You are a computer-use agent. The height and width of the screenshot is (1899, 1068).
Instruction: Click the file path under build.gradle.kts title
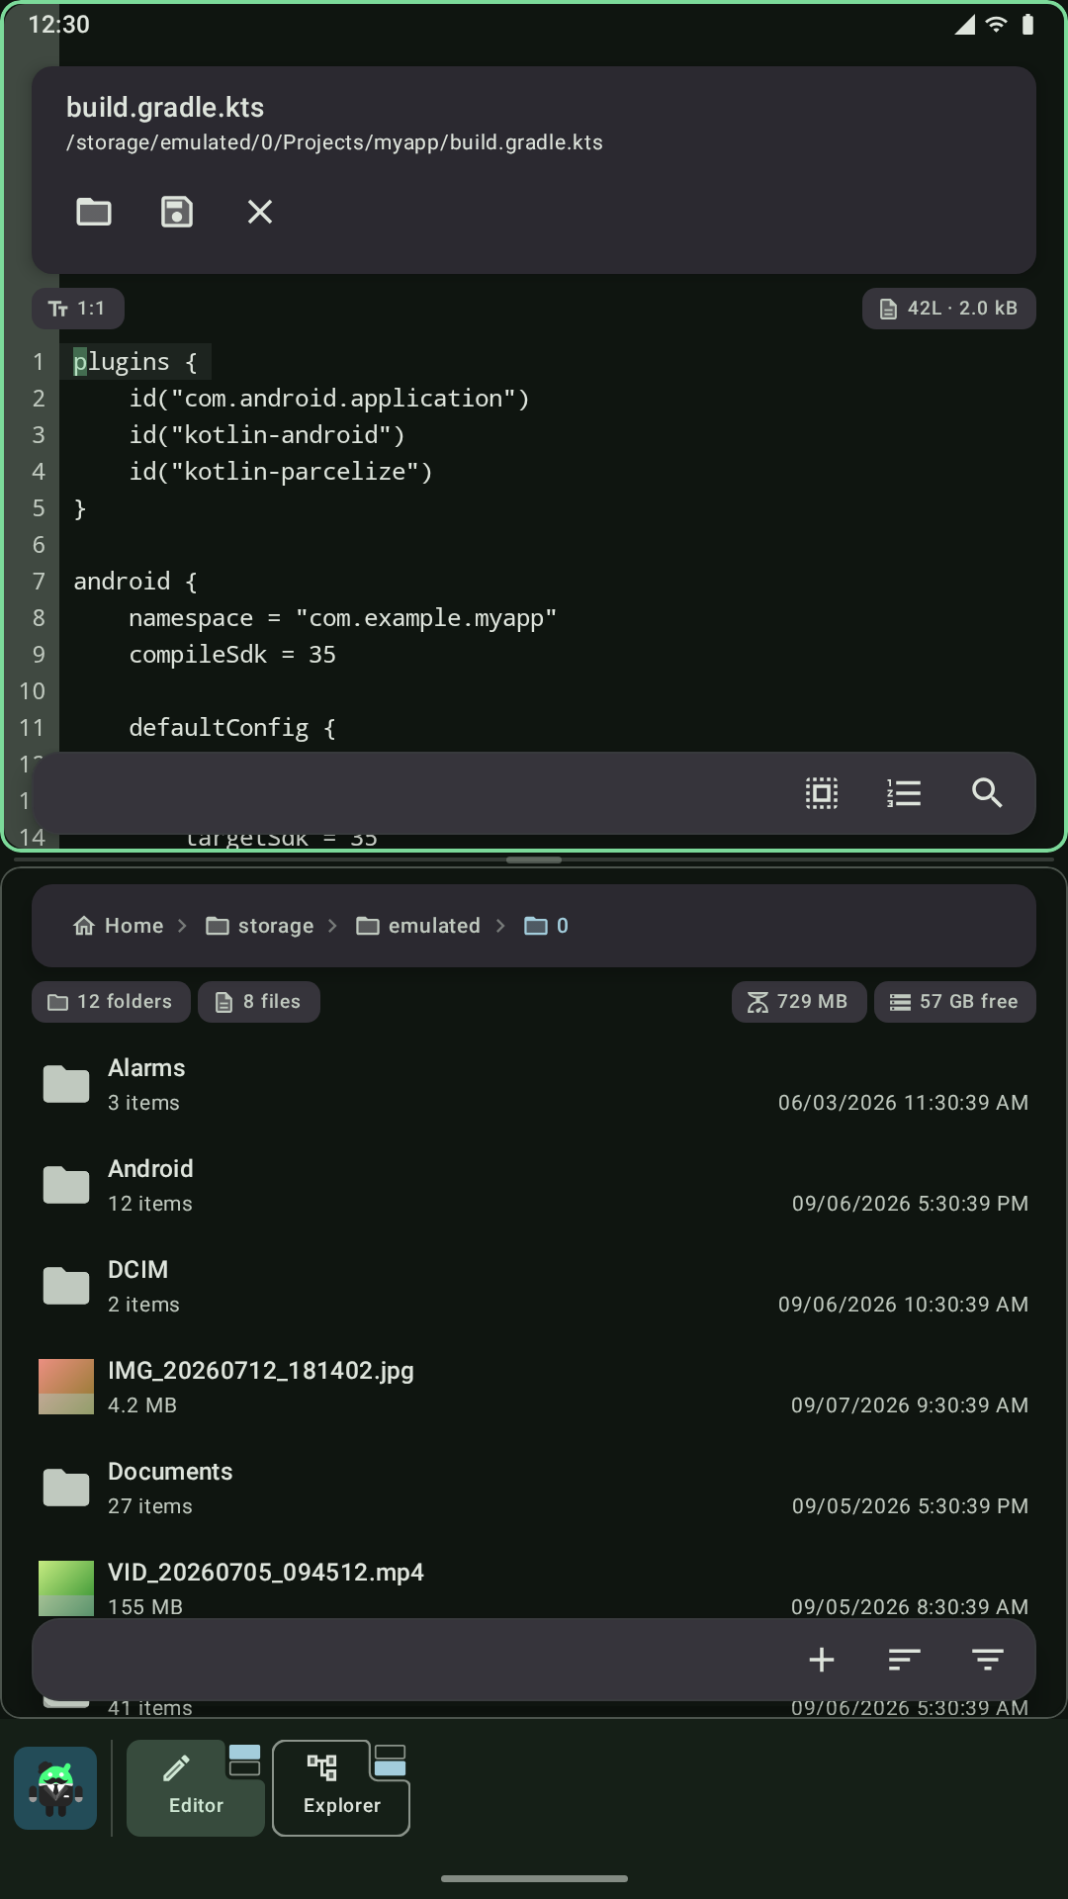[334, 142]
